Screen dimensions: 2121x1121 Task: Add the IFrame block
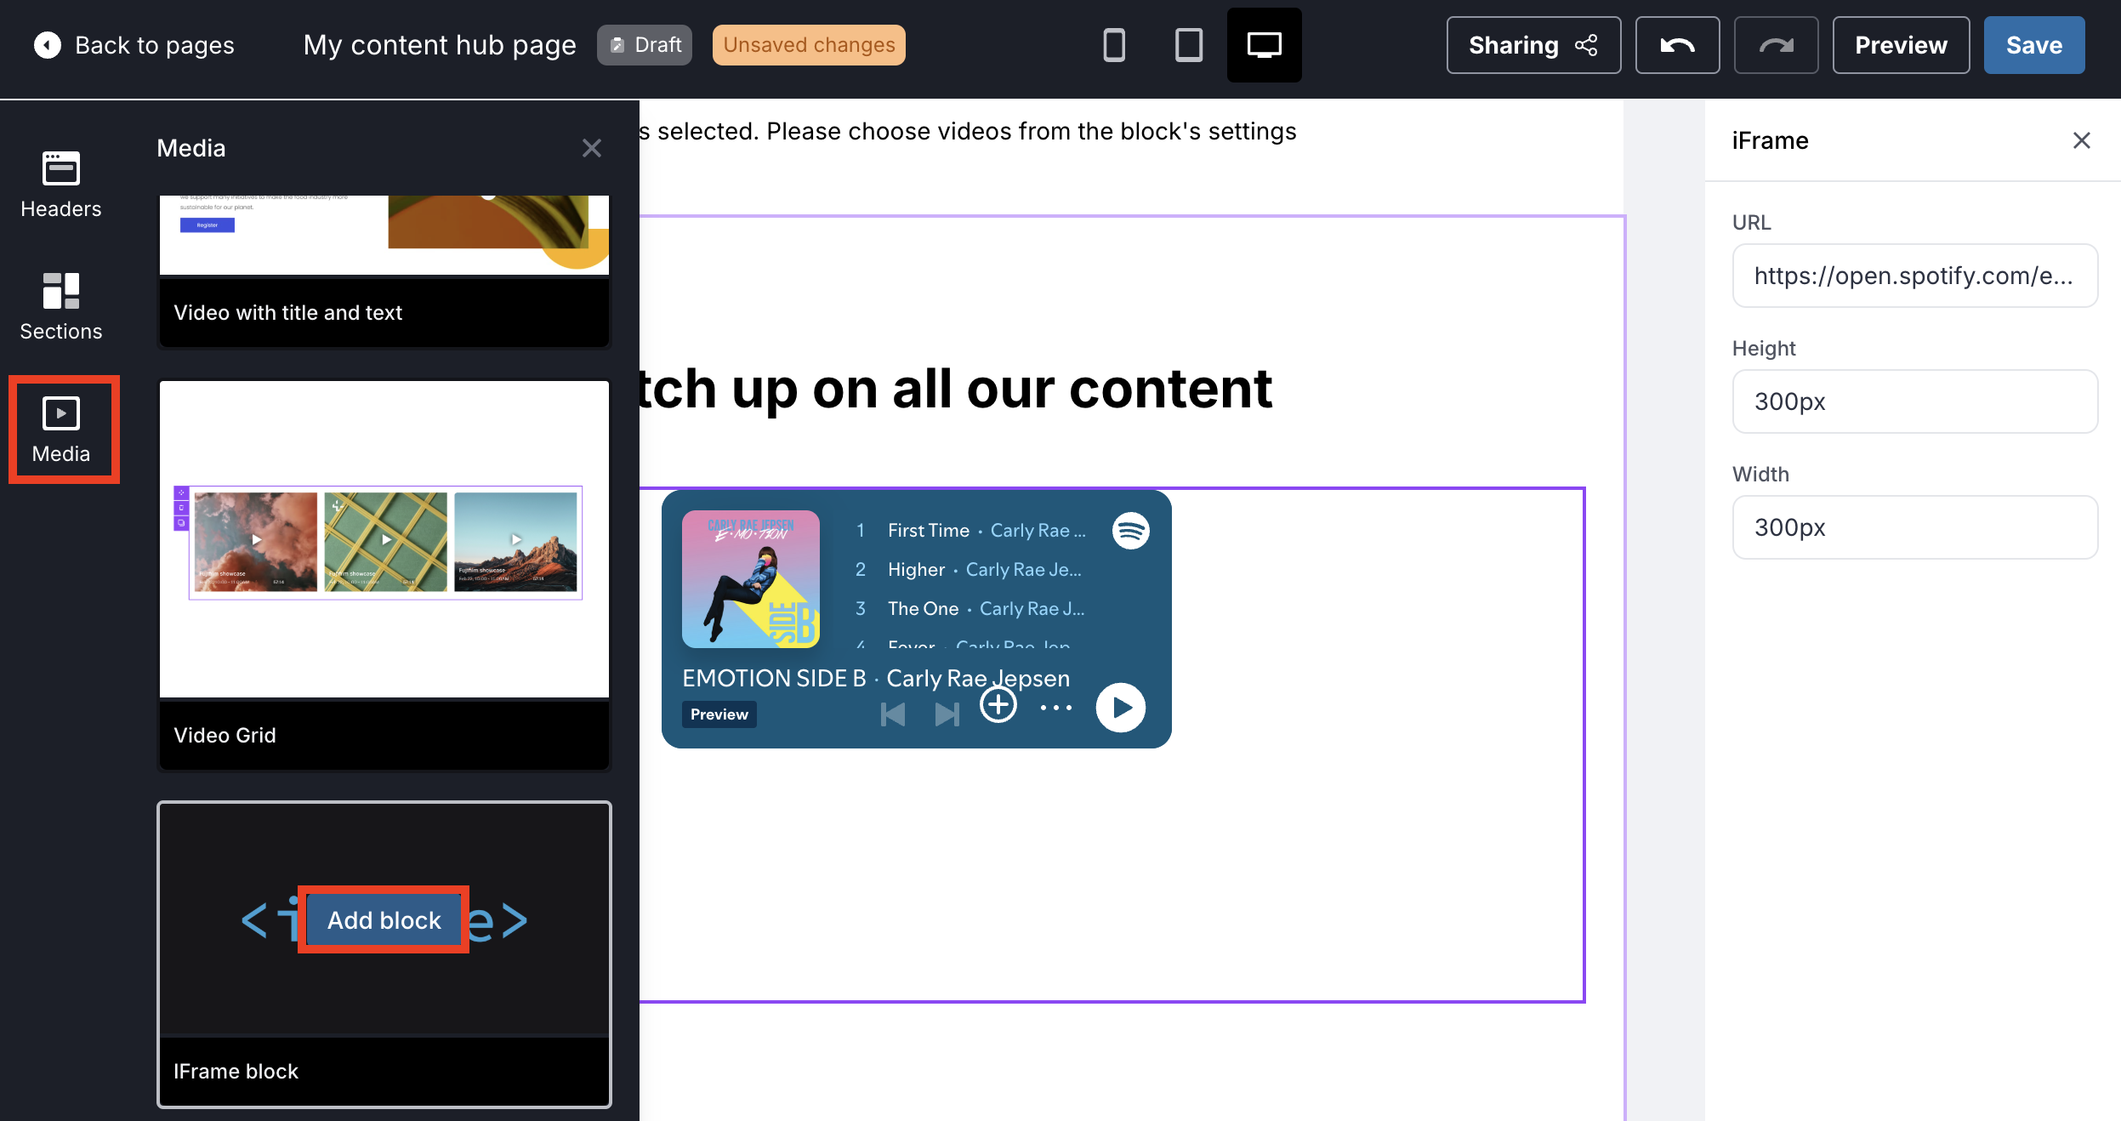[384, 920]
